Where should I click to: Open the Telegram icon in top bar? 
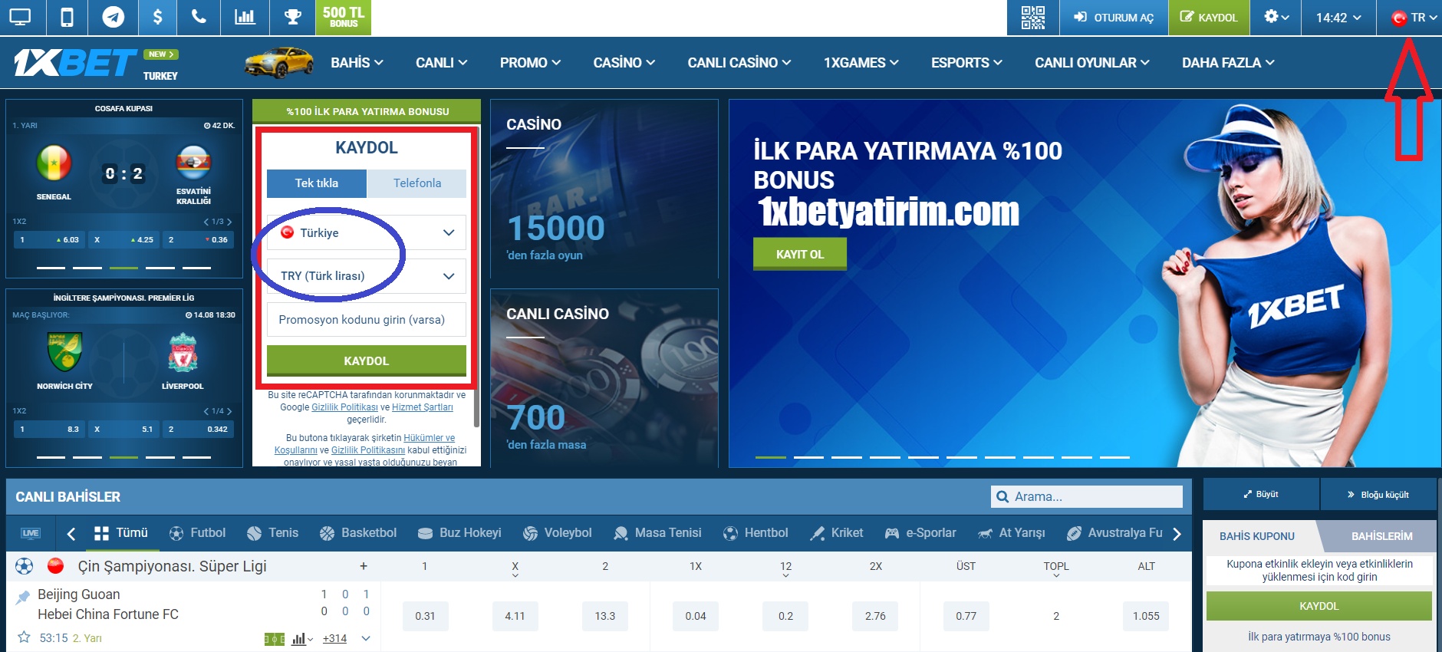click(113, 17)
